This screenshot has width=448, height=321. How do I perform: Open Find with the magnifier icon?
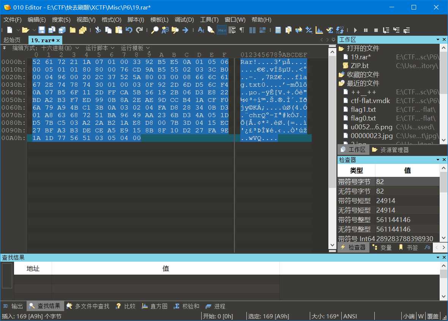155,30
